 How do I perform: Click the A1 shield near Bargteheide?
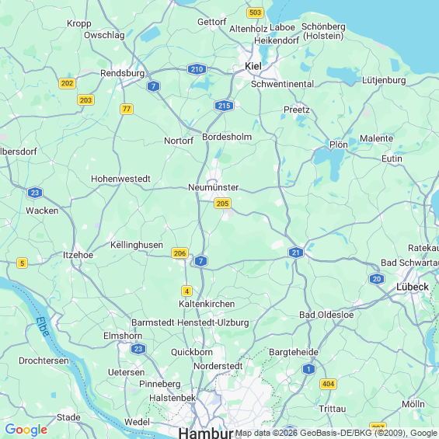coord(308,369)
